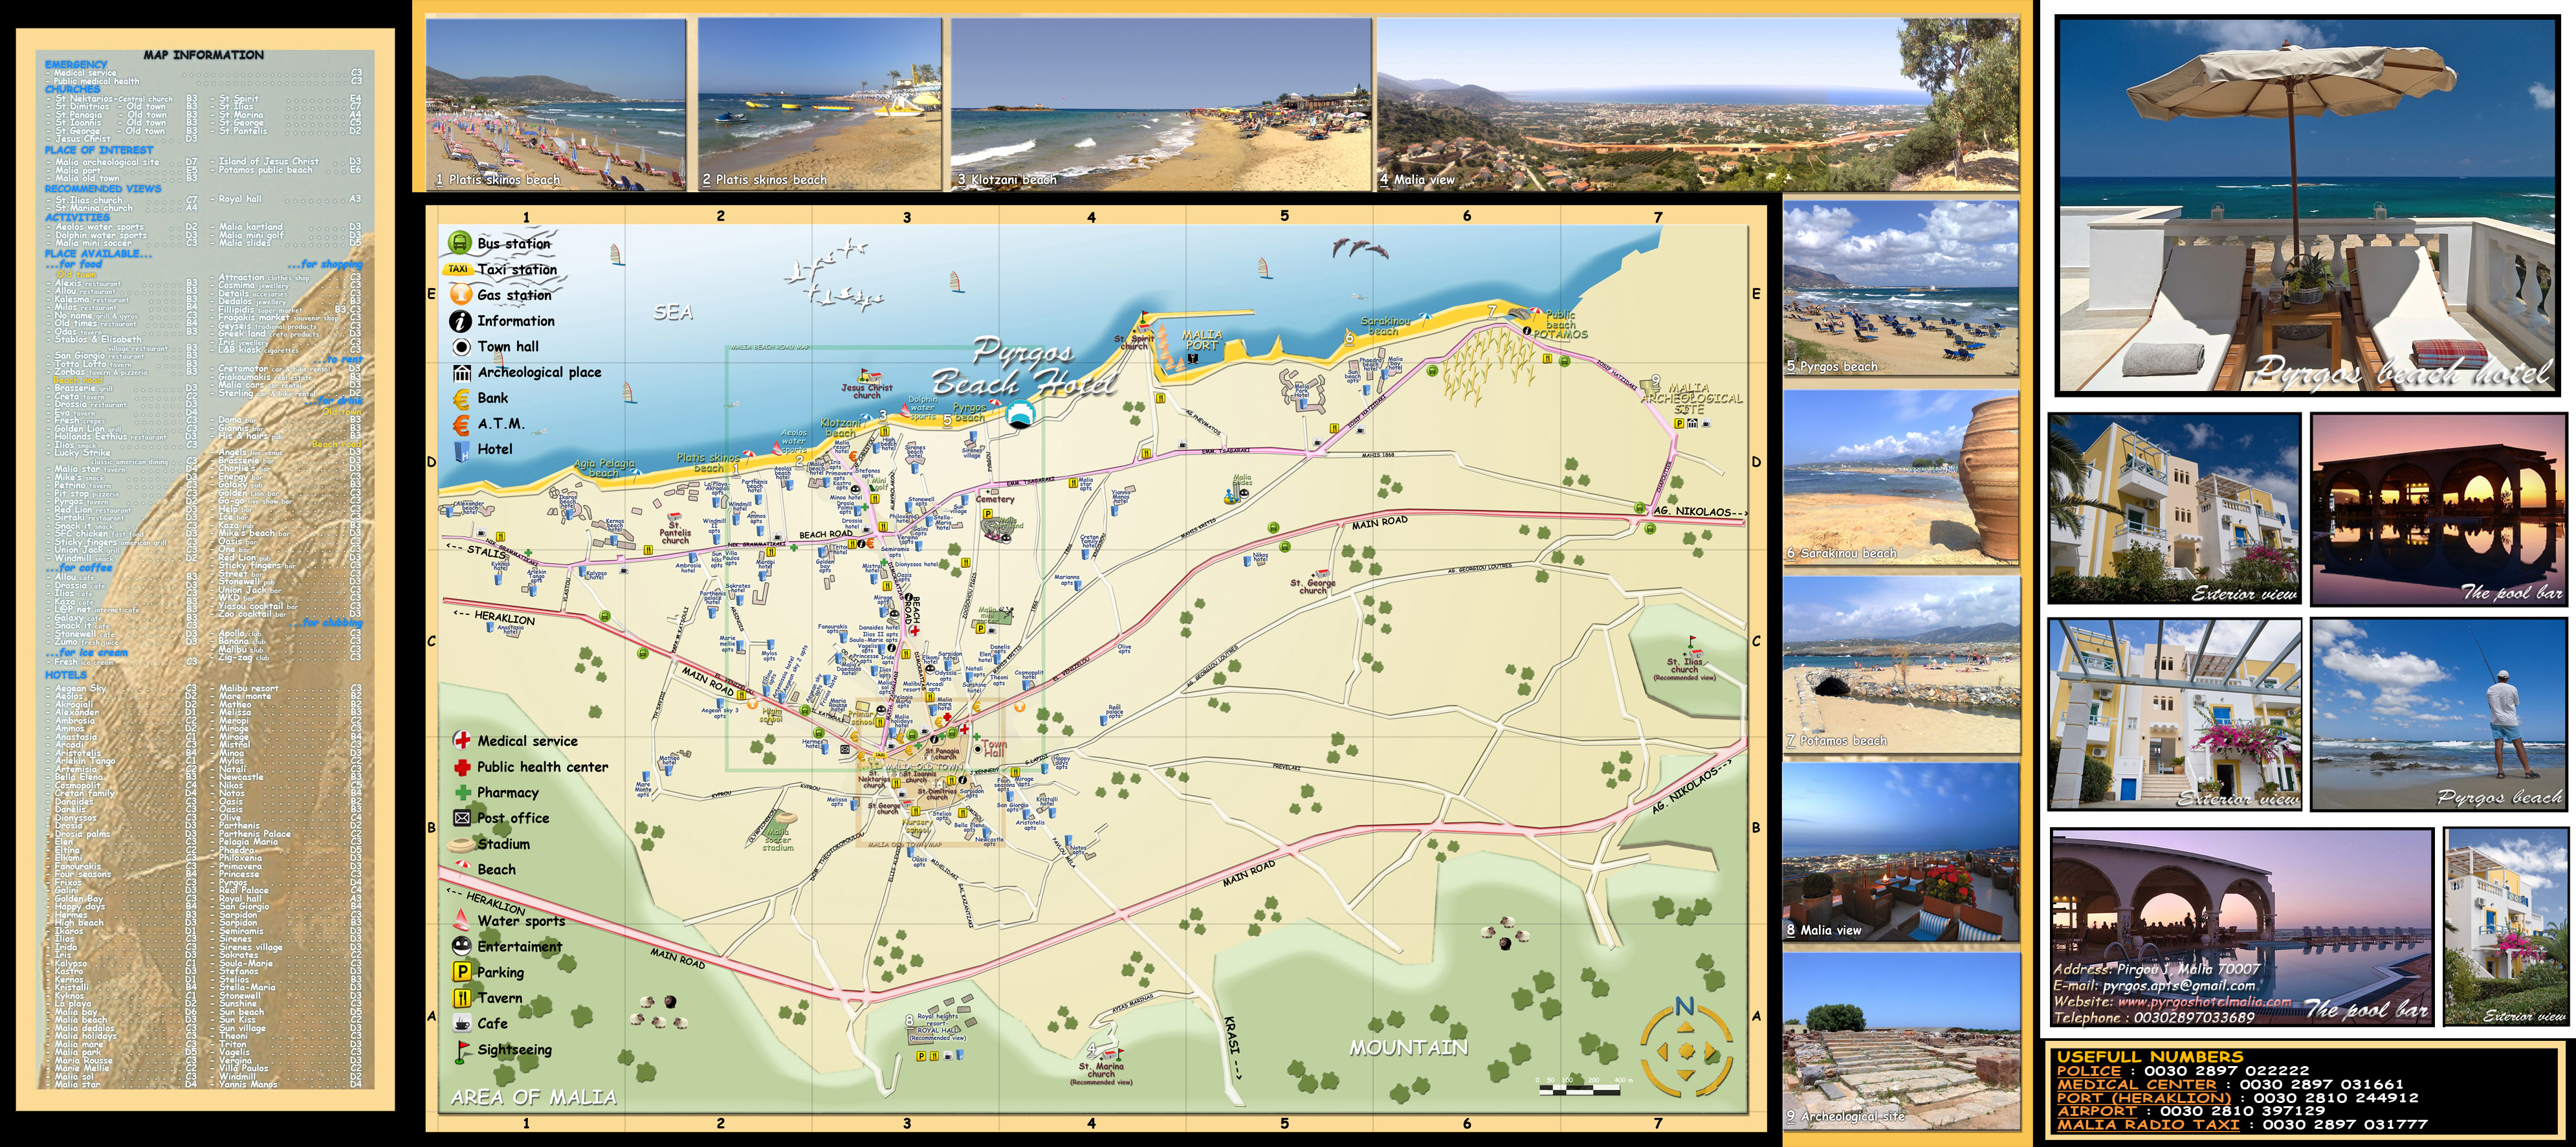Viewport: 2576px width, 1147px height.
Task: Click the Tavern legend icon
Action: pos(462,998)
